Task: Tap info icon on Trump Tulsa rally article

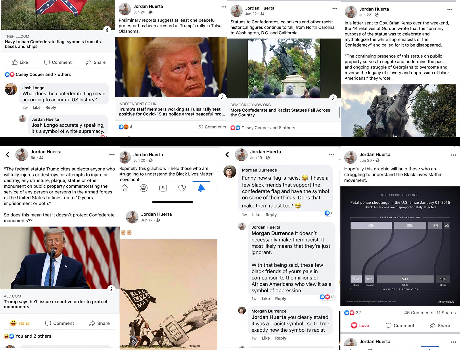Action: tap(222, 97)
